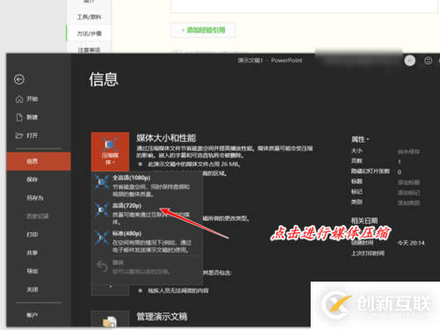
Task: Open the 打开 page in sidebar
Action: (x=26, y=136)
